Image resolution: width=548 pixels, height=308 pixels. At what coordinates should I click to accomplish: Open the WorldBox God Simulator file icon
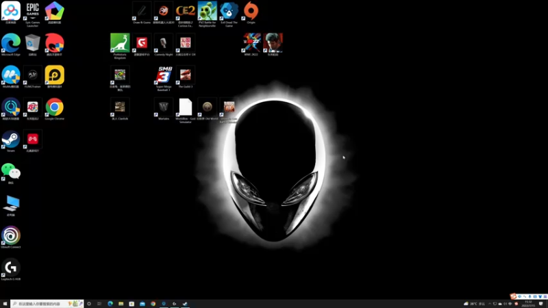pos(185,110)
